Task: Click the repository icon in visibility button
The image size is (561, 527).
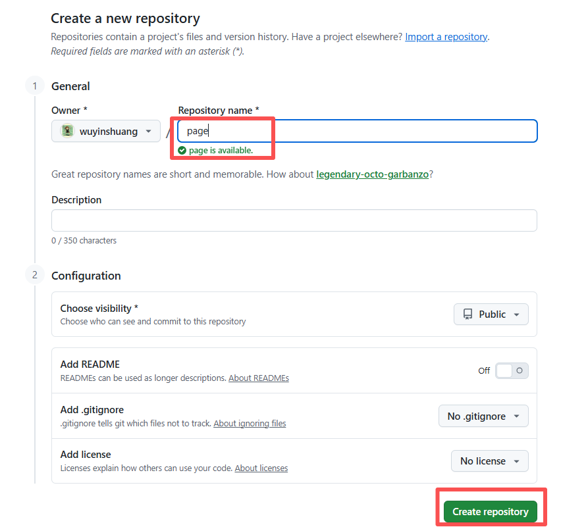Action: coord(468,314)
